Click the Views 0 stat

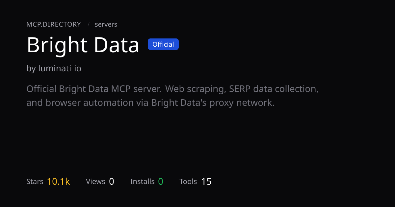100,181
